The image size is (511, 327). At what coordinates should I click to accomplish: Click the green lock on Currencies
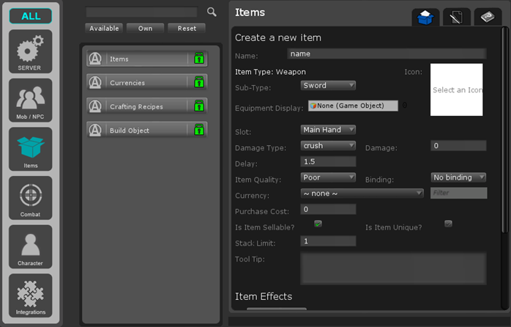[x=198, y=83]
